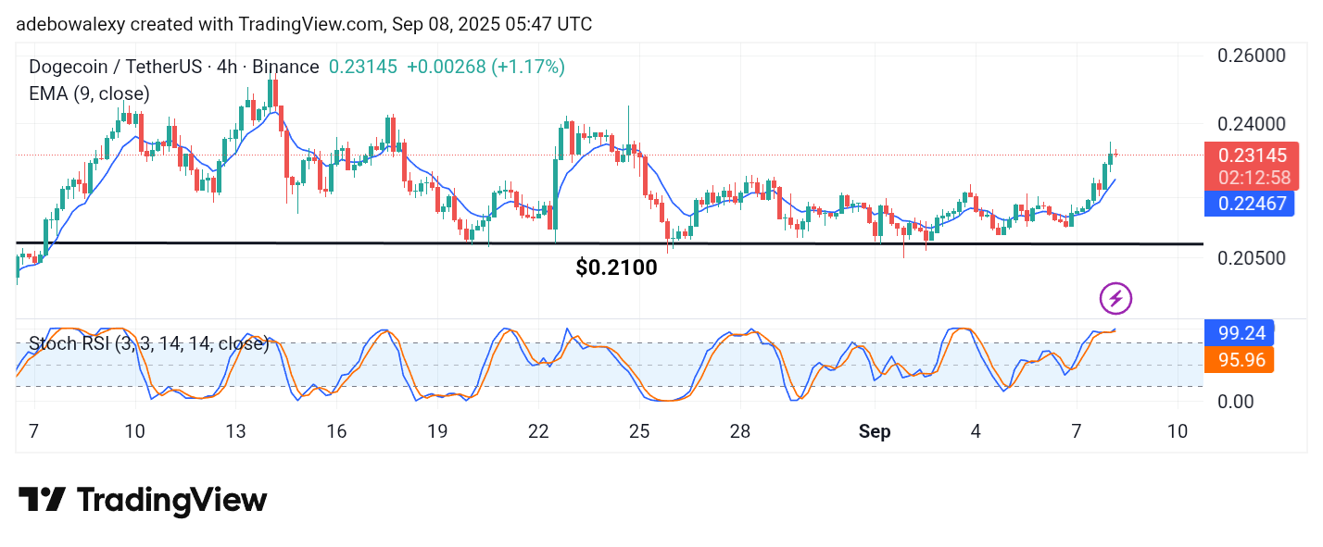Click the Sep date label on time axis

click(876, 431)
